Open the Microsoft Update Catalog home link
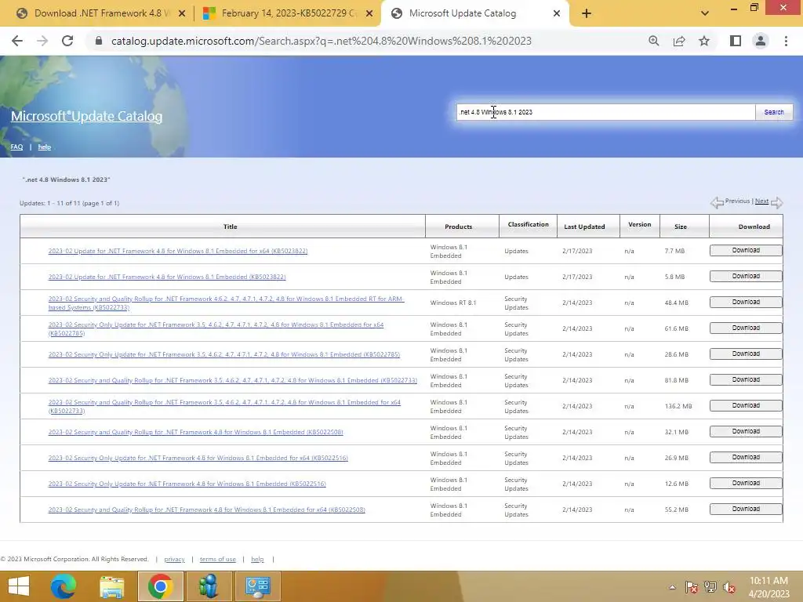This screenshot has width=803, height=602. (x=86, y=116)
